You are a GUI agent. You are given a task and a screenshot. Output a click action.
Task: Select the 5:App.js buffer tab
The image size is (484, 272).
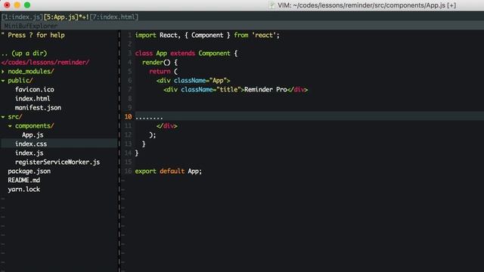pos(61,17)
